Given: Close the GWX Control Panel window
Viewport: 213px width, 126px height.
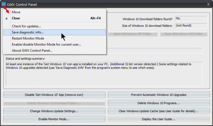Looking at the screenshot, I should [x=208, y=4].
